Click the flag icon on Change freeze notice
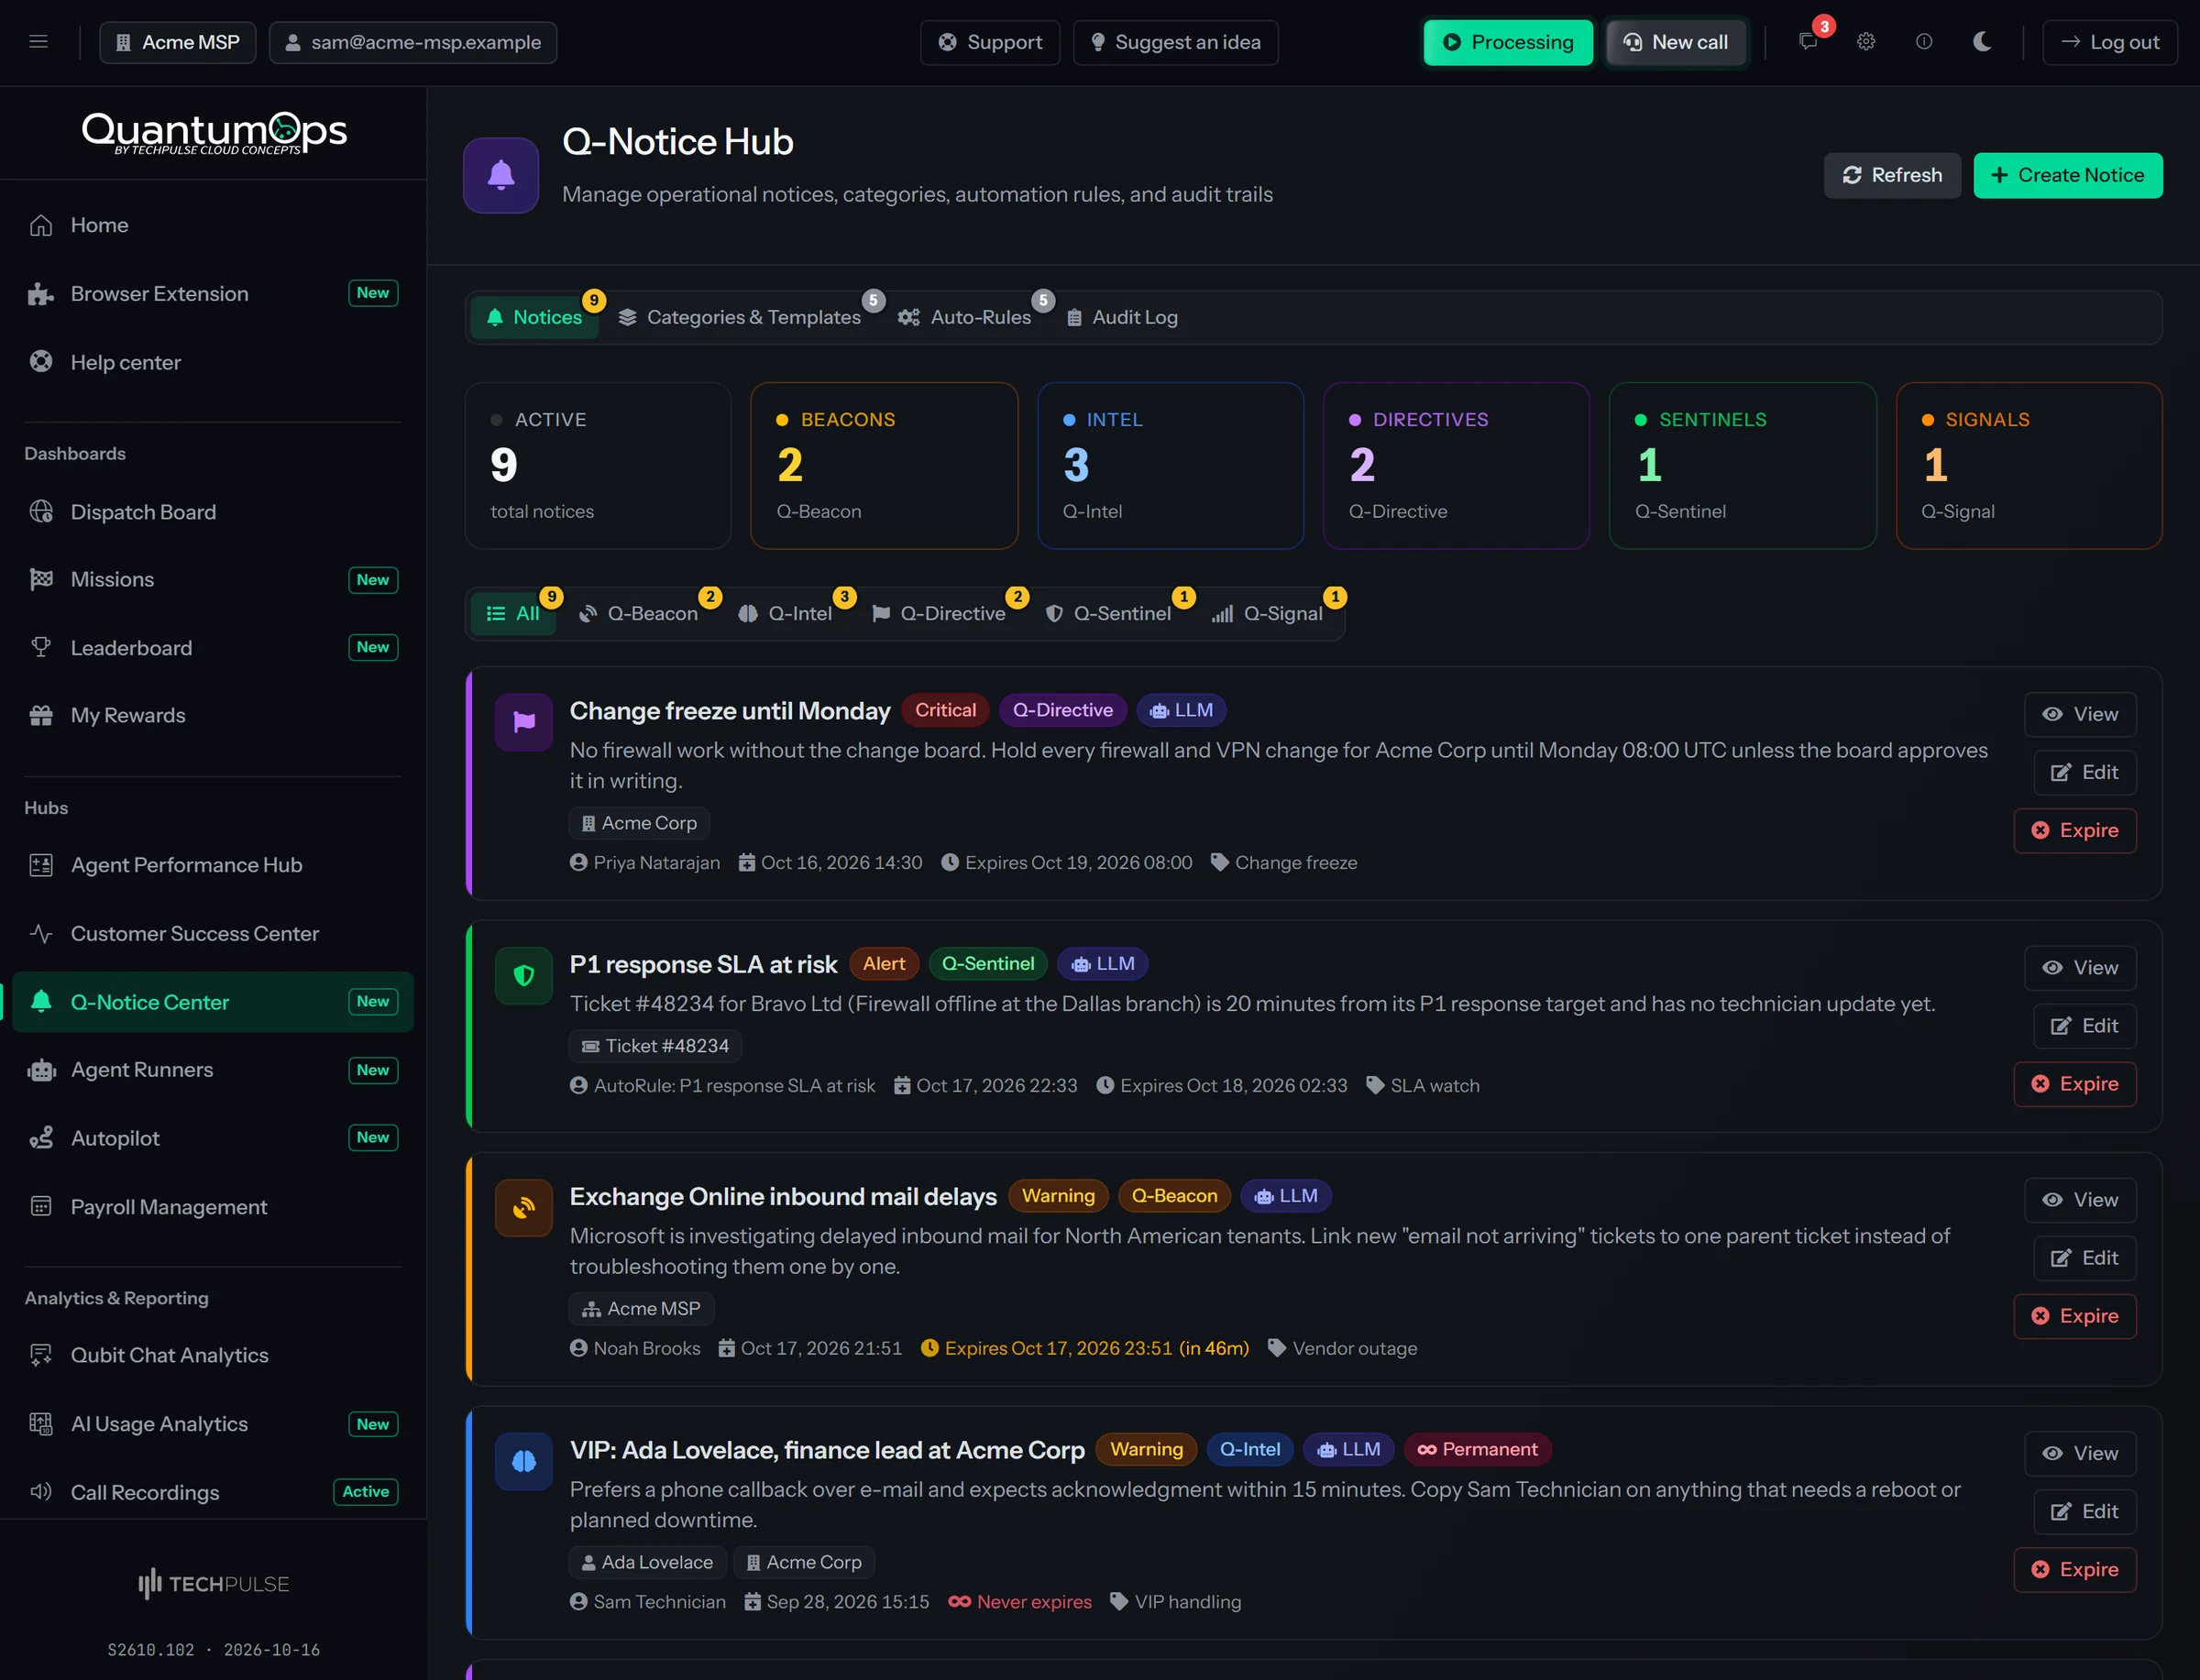Image resolution: width=2200 pixels, height=1680 pixels. click(524, 722)
